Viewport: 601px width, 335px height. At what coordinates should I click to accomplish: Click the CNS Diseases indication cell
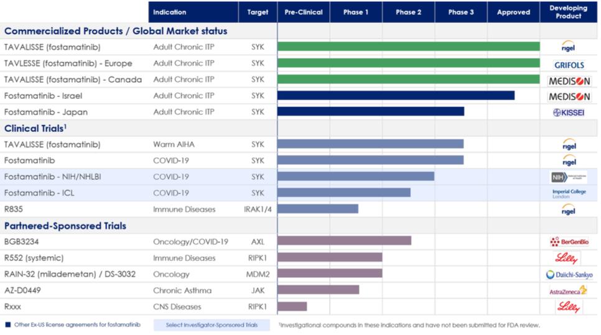click(177, 306)
